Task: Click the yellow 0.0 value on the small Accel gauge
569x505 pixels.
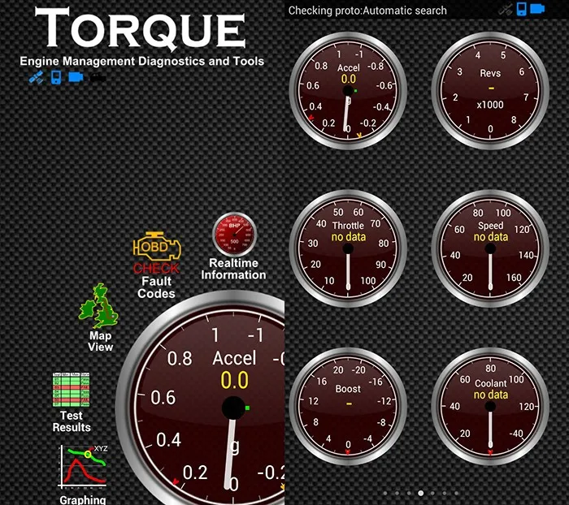Action: 349,79
